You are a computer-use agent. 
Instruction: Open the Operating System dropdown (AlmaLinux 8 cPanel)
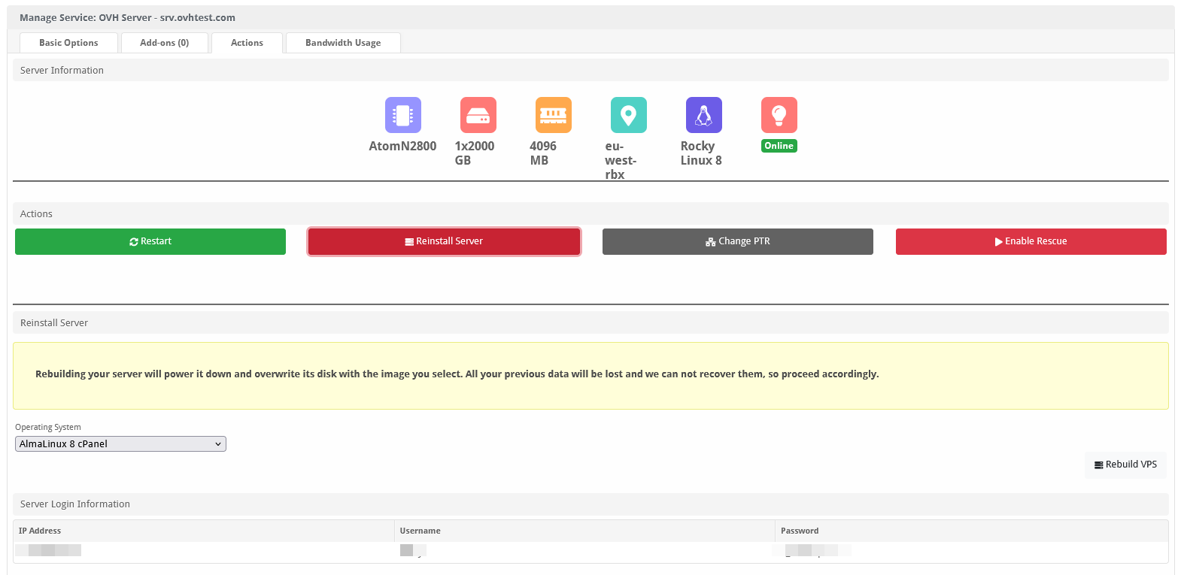pos(120,444)
